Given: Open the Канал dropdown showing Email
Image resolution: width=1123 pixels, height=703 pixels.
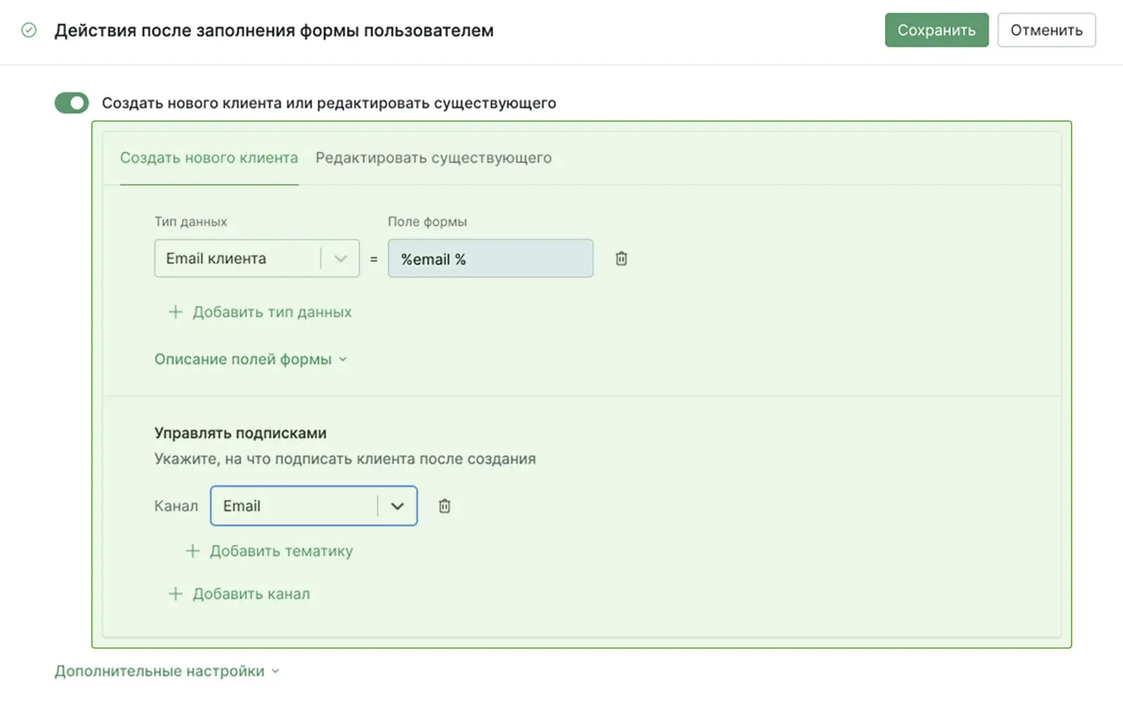Looking at the screenshot, I should (x=314, y=506).
